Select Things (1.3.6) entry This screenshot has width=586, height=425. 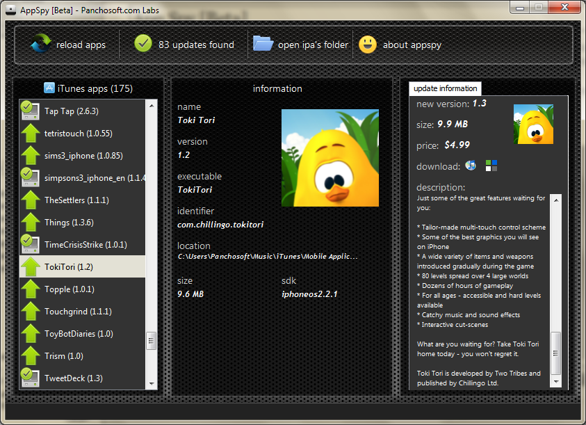click(x=83, y=222)
